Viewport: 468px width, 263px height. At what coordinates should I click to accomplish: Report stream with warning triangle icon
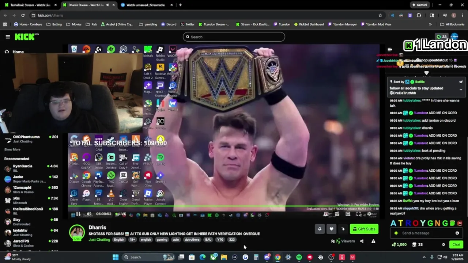click(373, 241)
